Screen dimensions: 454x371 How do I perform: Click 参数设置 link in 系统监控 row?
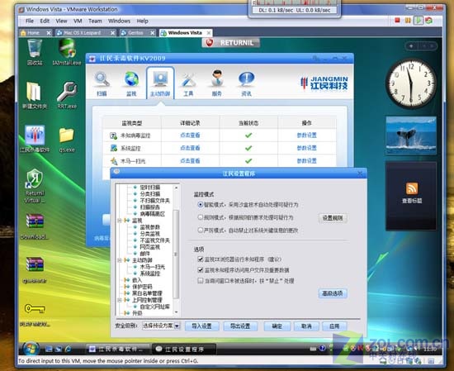(x=306, y=148)
